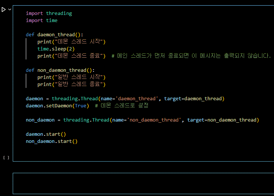Click the 'non_daemon = threading.Thread' line
The height and width of the screenshot is (196, 274).
click(x=142, y=120)
